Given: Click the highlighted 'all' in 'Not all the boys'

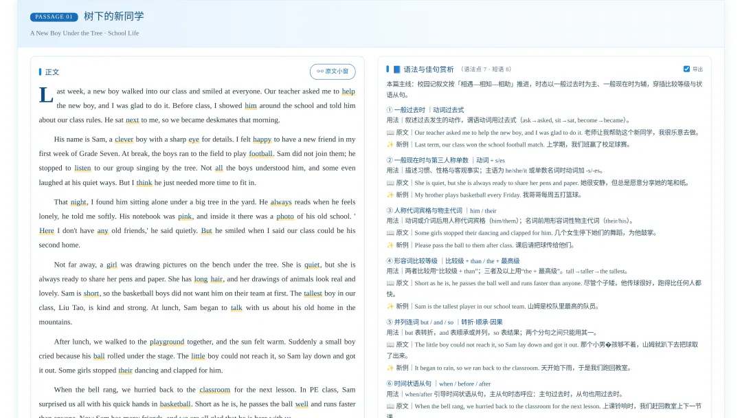Looking at the screenshot, I should pos(218,168).
